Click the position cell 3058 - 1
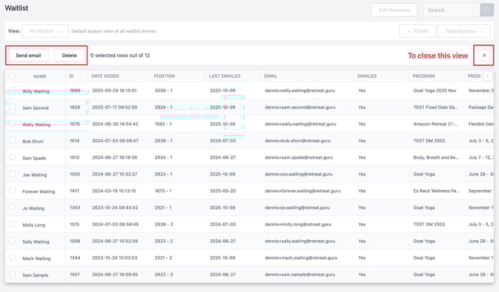The height and width of the screenshot is (292, 499). [x=163, y=90]
